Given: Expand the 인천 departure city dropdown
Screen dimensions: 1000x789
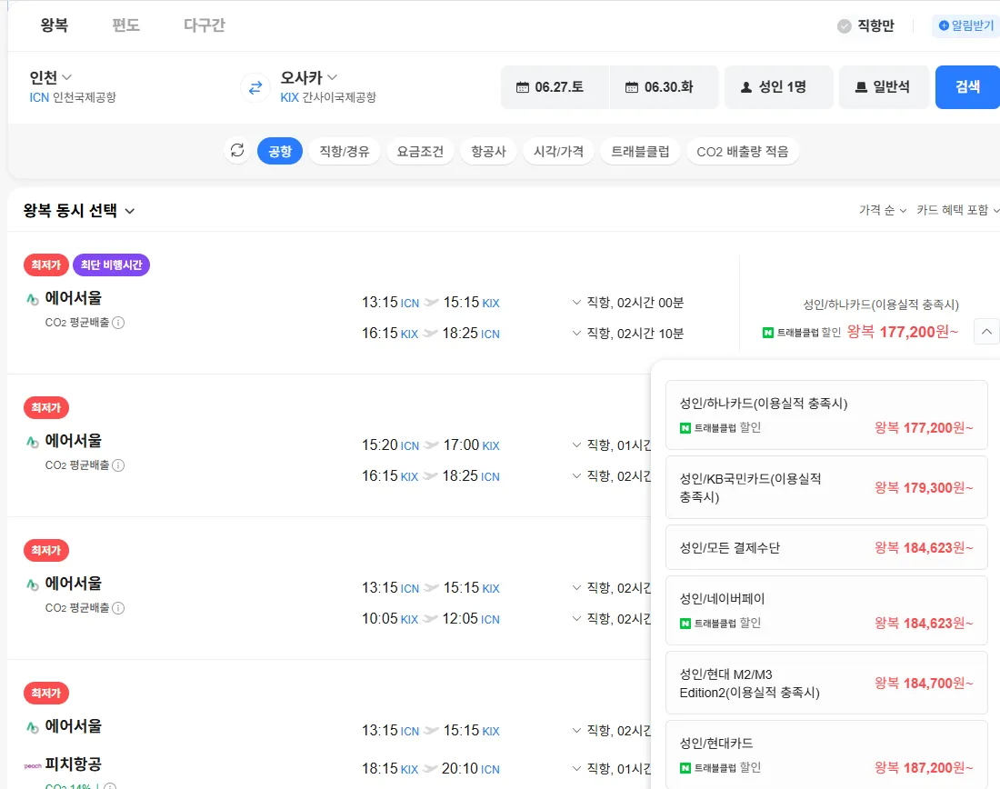Looking at the screenshot, I should (51, 77).
